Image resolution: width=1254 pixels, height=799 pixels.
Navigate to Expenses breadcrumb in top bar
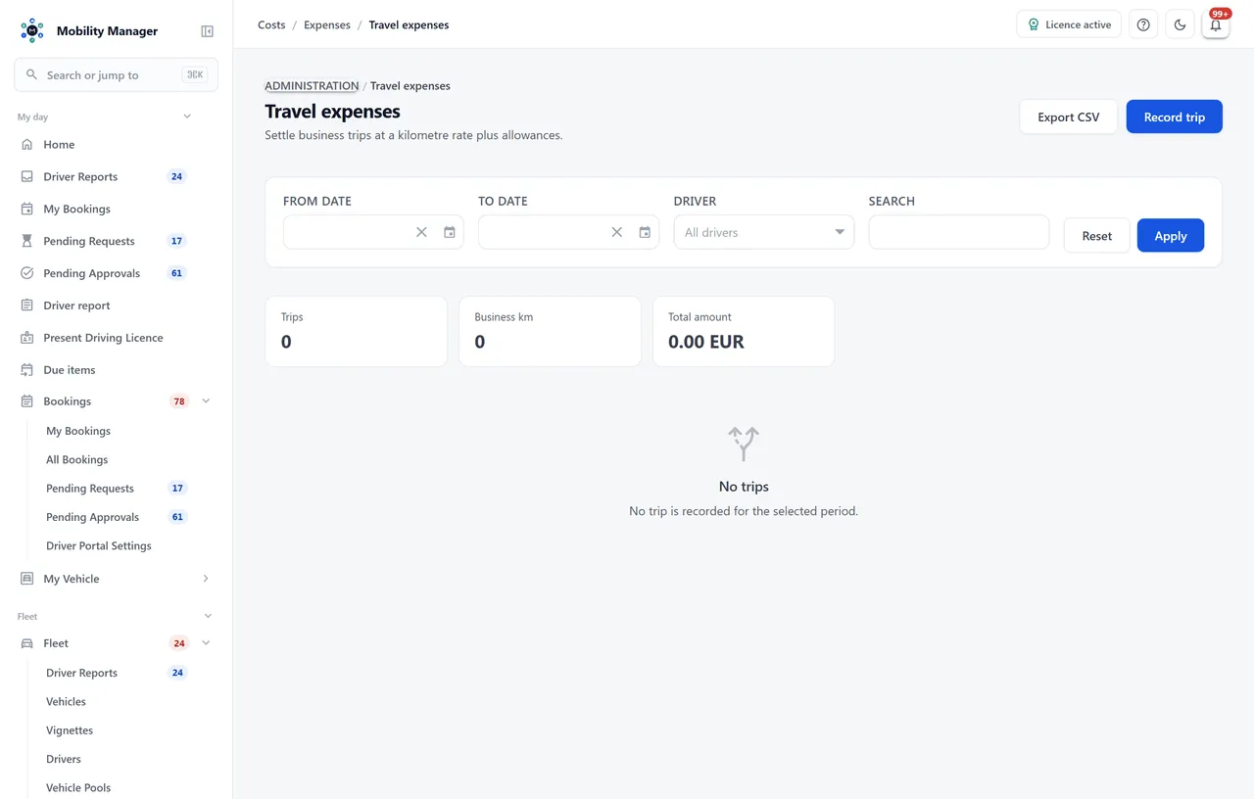coord(327,24)
